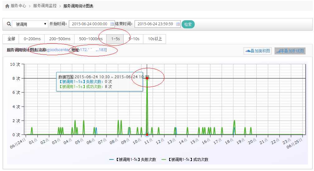
Task: Click the 06月25日 x-axis label
Action: (295, 143)
